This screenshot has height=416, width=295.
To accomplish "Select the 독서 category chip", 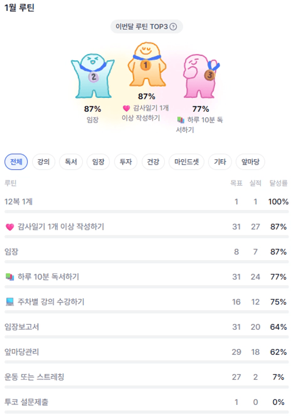I will point(71,162).
